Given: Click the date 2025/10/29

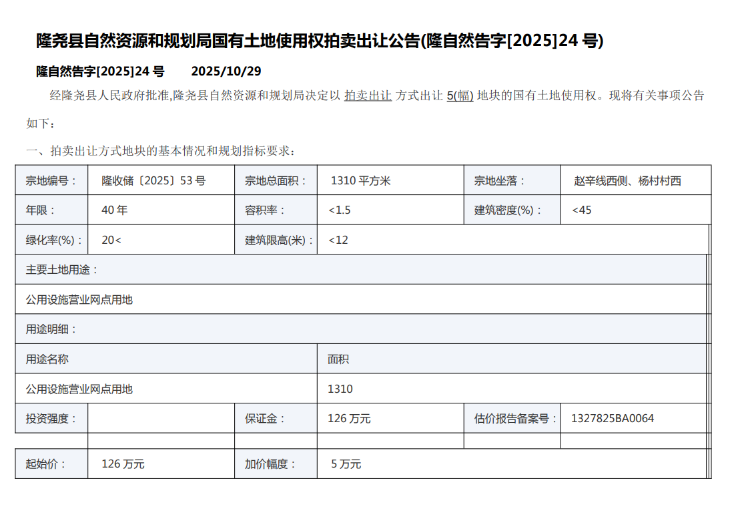Looking at the screenshot, I should pos(226,71).
